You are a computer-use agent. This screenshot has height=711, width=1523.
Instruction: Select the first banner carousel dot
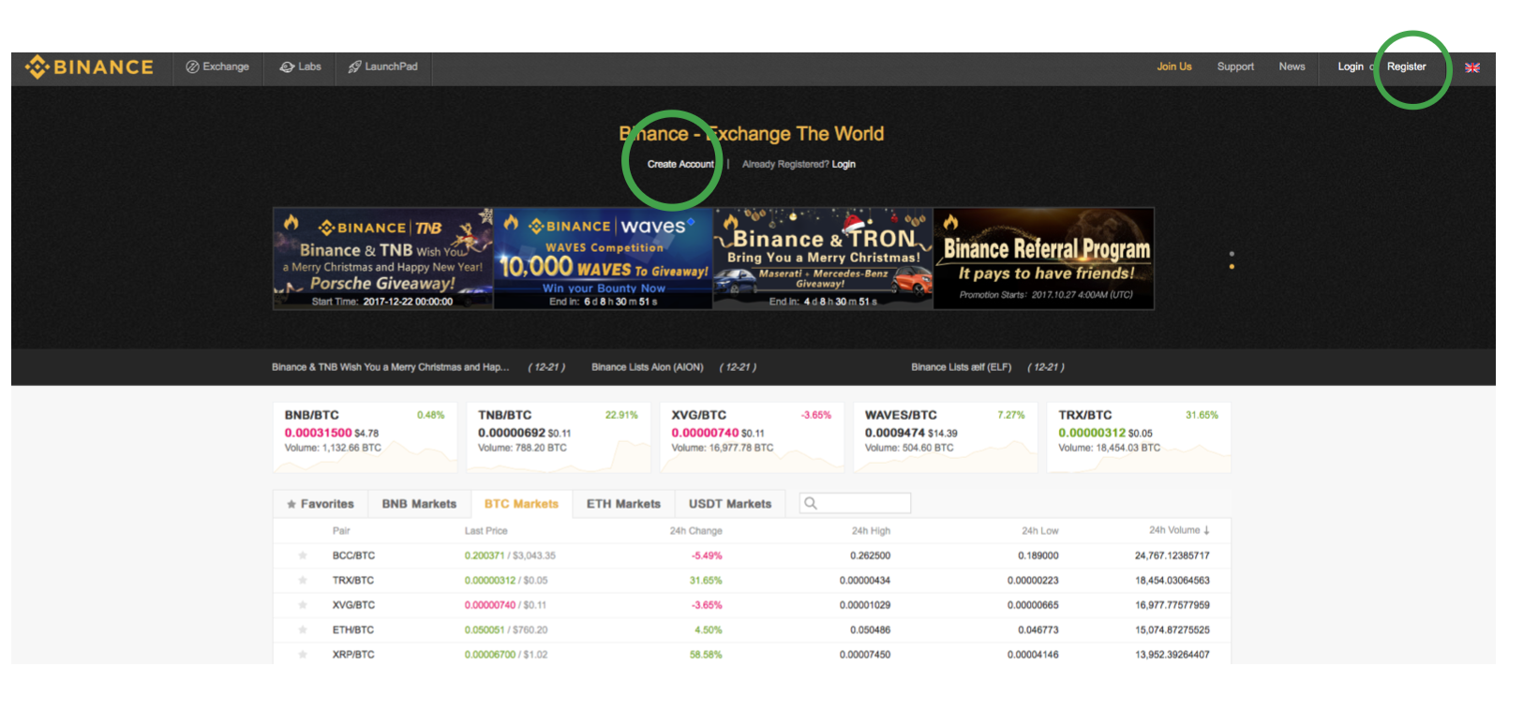pos(1232,253)
